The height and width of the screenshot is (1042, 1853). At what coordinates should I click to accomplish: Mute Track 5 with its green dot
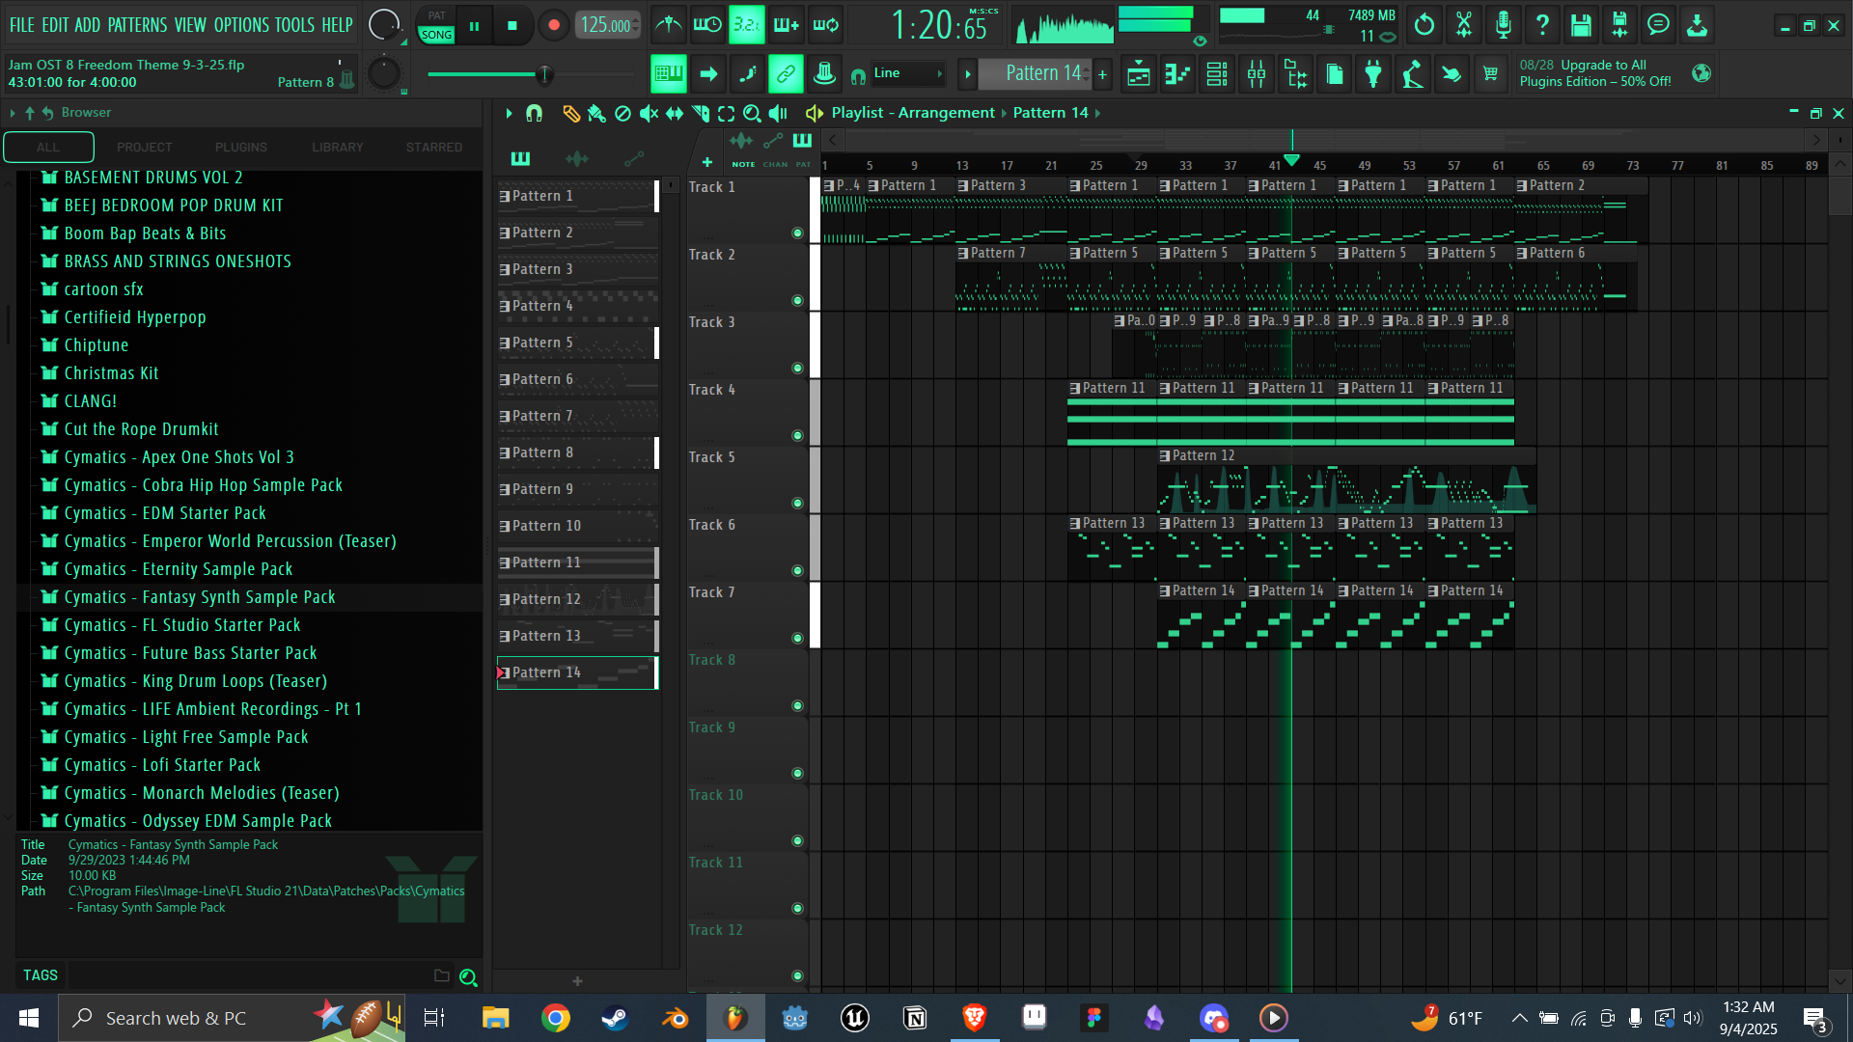(x=797, y=504)
